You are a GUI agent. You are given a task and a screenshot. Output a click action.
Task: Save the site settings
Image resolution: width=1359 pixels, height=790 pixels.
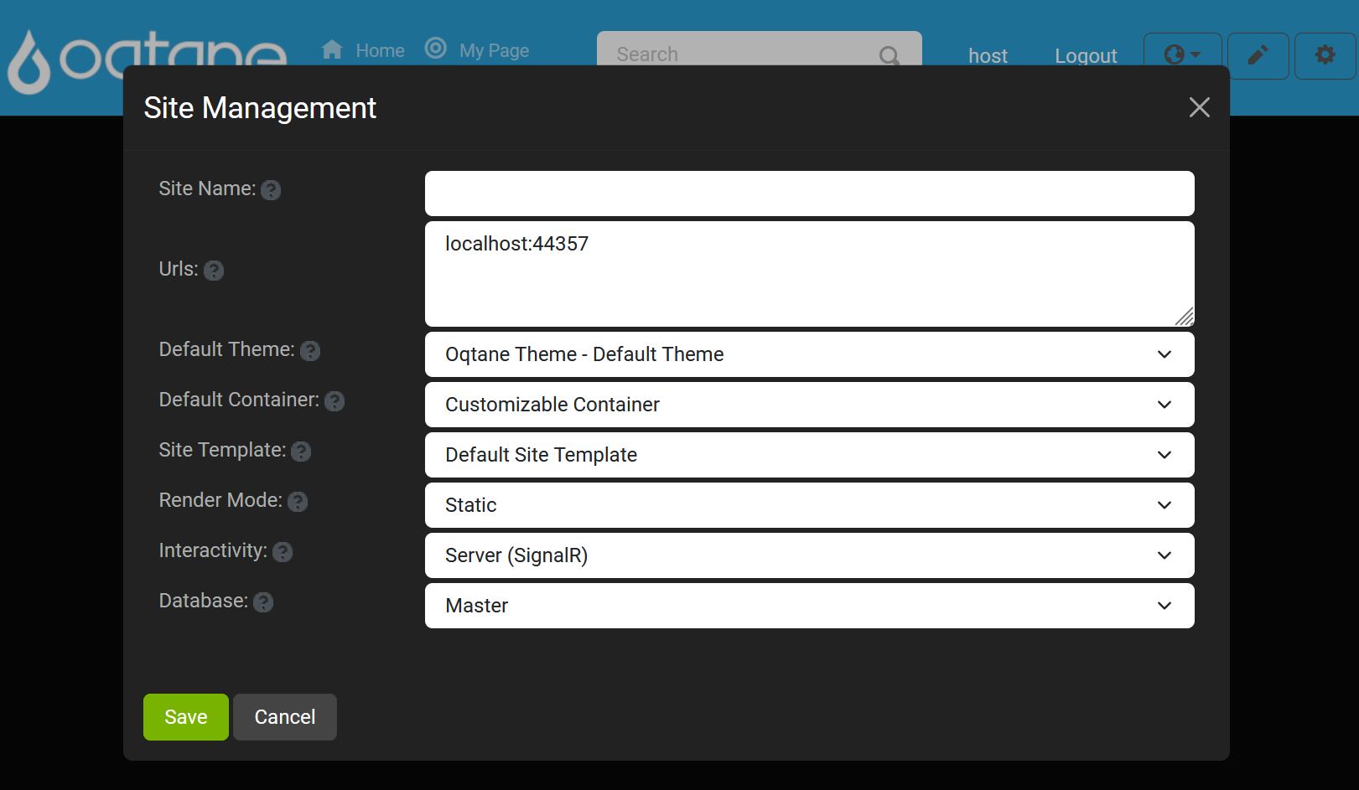186,717
